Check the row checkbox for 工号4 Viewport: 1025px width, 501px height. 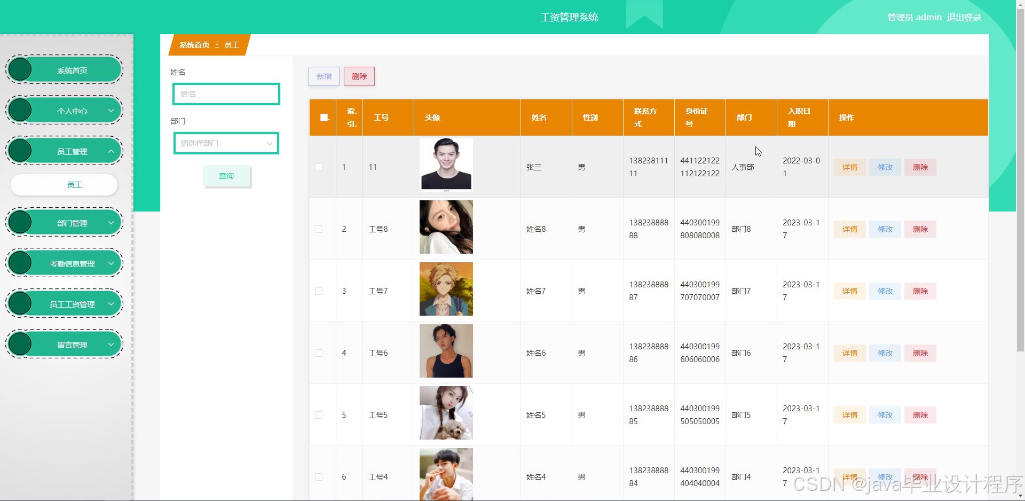point(319,477)
